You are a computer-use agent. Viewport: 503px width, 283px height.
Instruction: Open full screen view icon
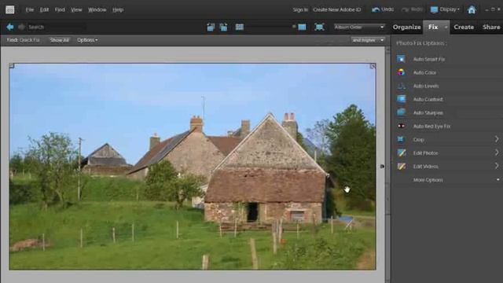(319, 27)
